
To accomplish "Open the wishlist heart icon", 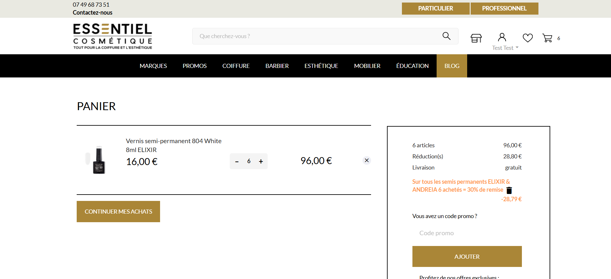I will pyautogui.click(x=528, y=38).
